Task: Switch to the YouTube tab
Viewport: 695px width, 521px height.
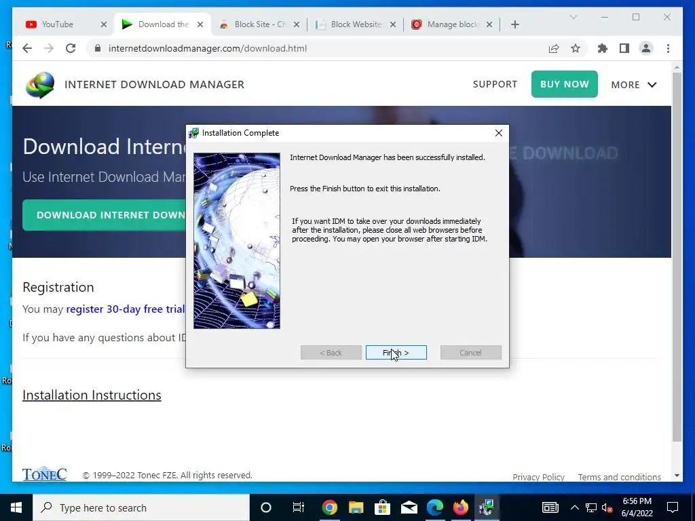Action: point(58,24)
